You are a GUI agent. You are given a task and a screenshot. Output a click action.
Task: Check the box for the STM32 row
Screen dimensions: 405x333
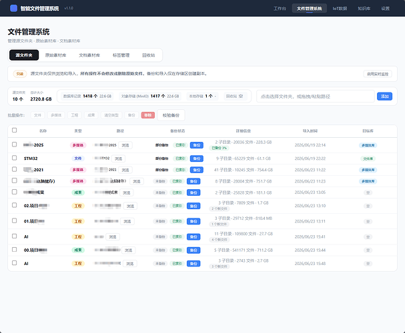(x=15, y=158)
